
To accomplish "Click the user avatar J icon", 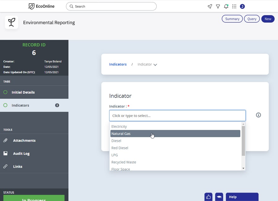I will tap(242, 6).
